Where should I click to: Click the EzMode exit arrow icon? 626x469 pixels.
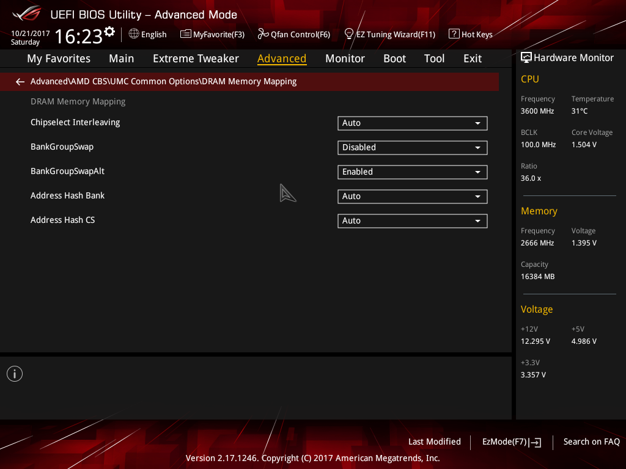535,442
